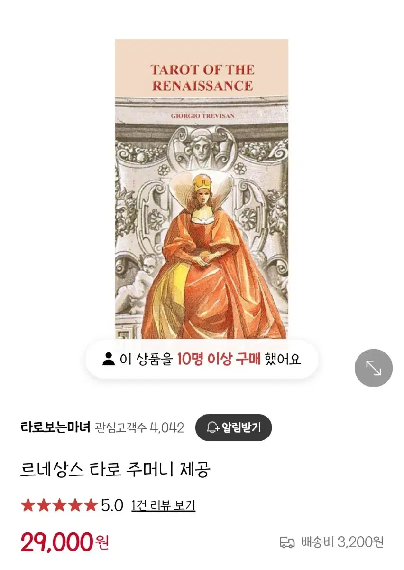Click the person icon in the purchase badge

(109, 359)
